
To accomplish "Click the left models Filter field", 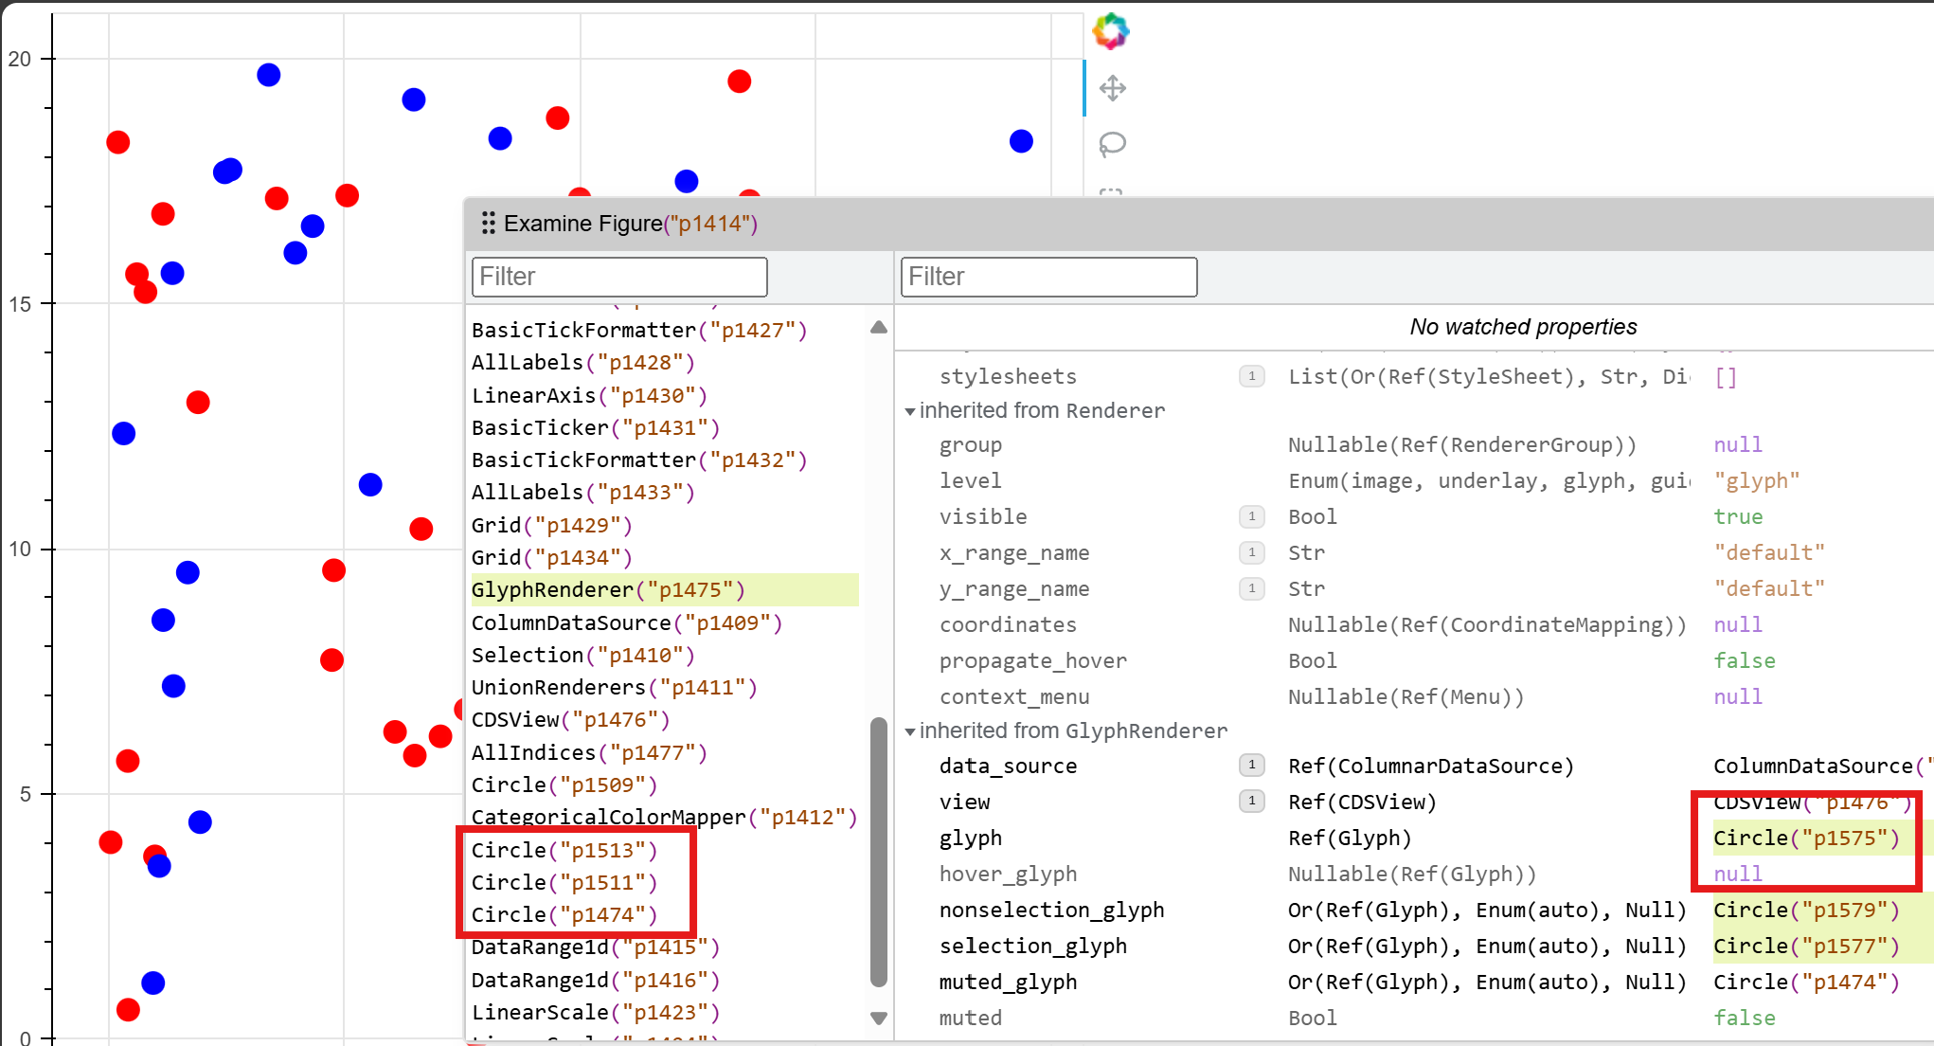I will 618,277.
